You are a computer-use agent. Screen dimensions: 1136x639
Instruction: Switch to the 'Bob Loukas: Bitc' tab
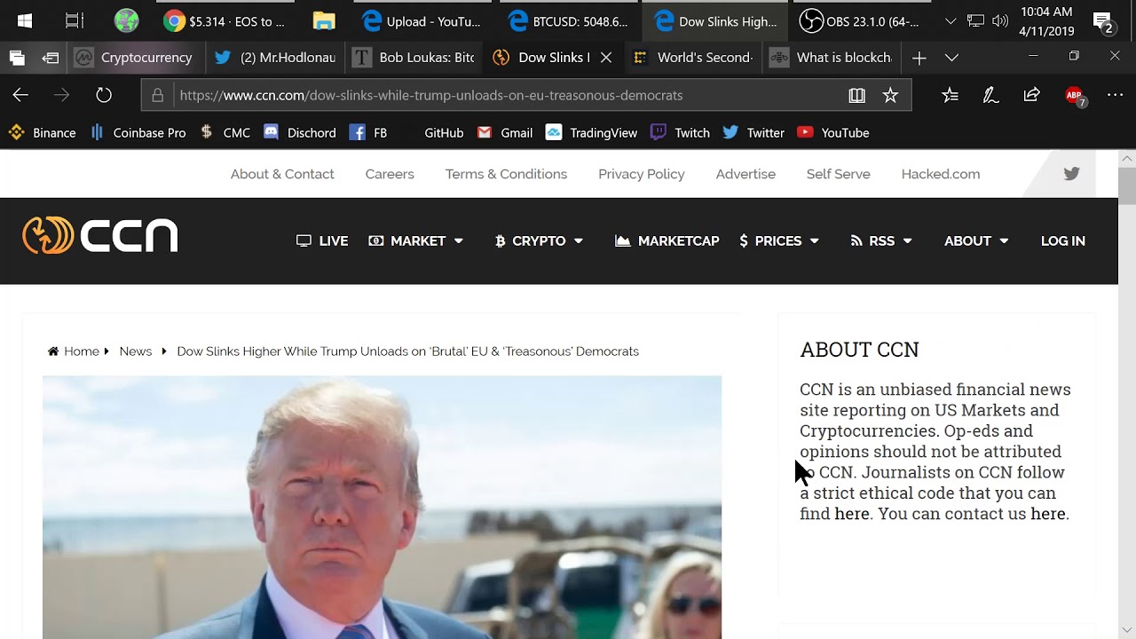[x=414, y=58]
